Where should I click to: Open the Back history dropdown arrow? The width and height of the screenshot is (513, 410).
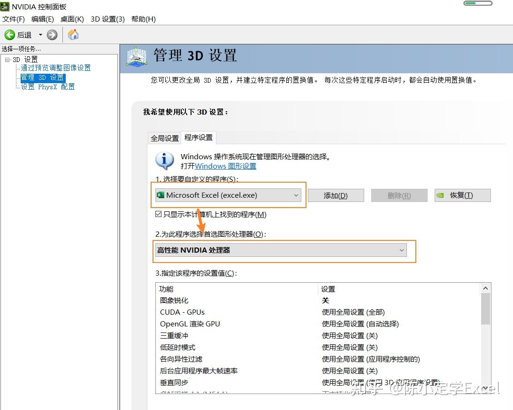pyautogui.click(x=40, y=35)
